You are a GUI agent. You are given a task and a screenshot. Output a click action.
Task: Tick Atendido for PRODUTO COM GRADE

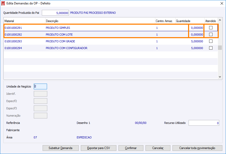point(211,41)
